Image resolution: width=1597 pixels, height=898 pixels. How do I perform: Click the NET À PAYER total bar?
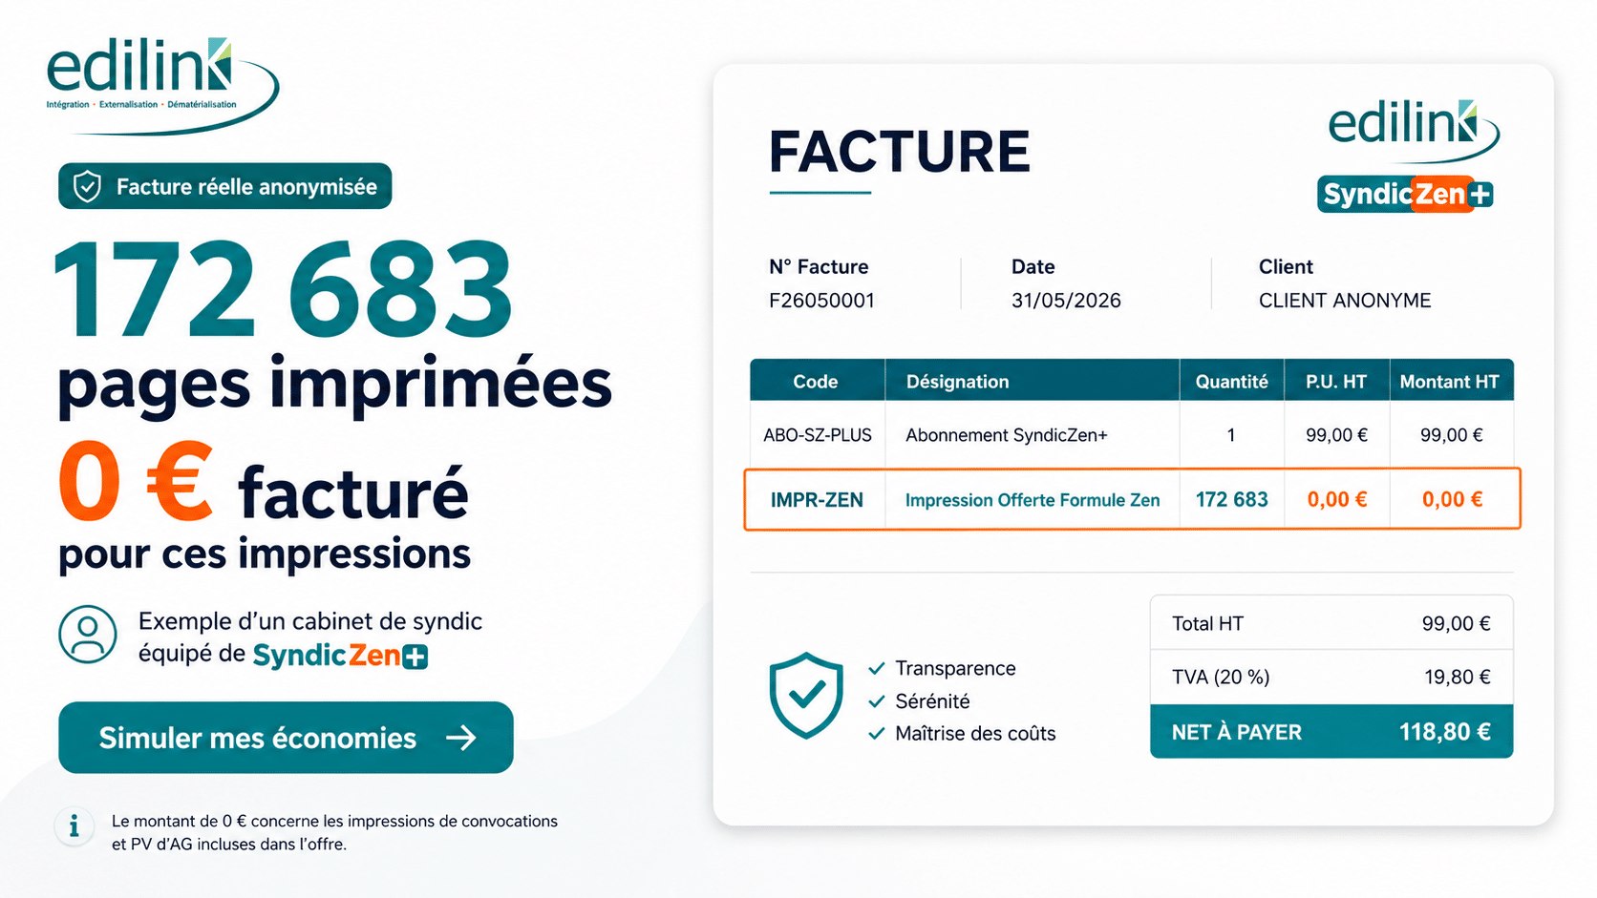[1331, 732]
